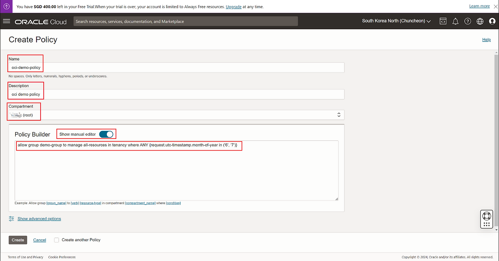Open Cloud Shell developer tools icon

[443, 21]
